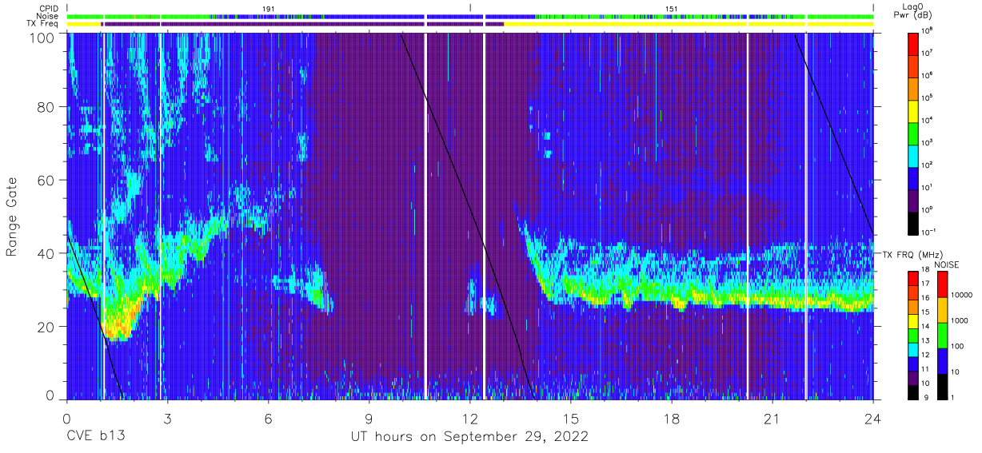
Task: Click tick label 80 on Range Gate axis
Action: [x=46, y=107]
